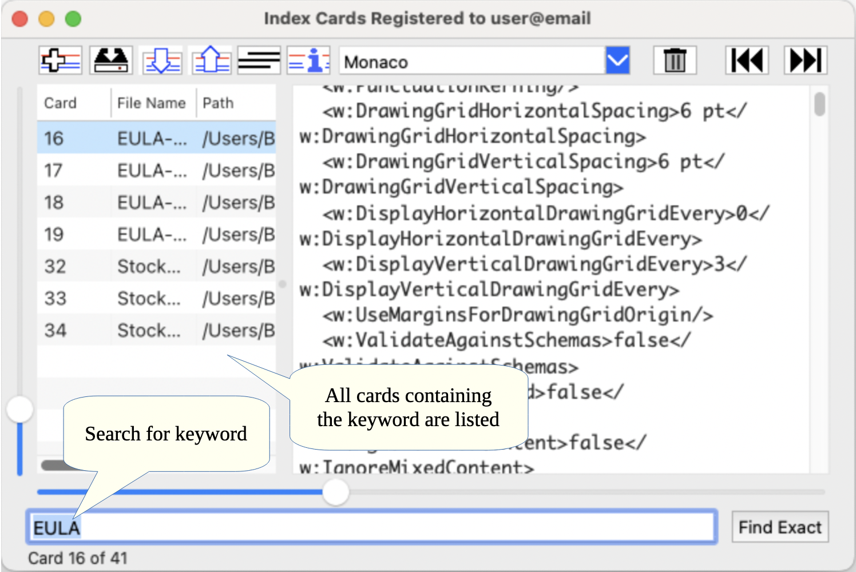Select card 17 in the list

156,170
